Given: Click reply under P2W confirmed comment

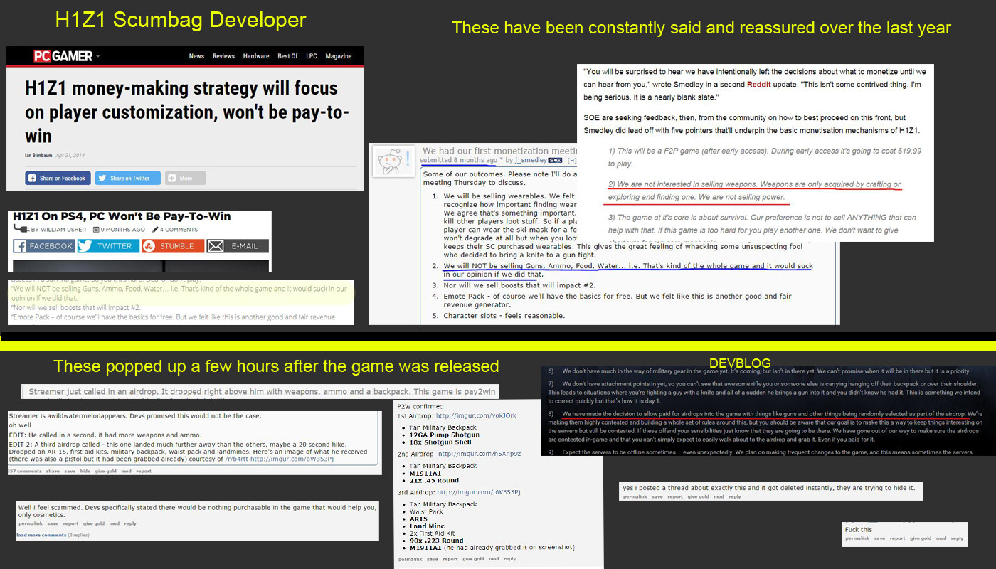Looking at the screenshot, I should 510,559.
